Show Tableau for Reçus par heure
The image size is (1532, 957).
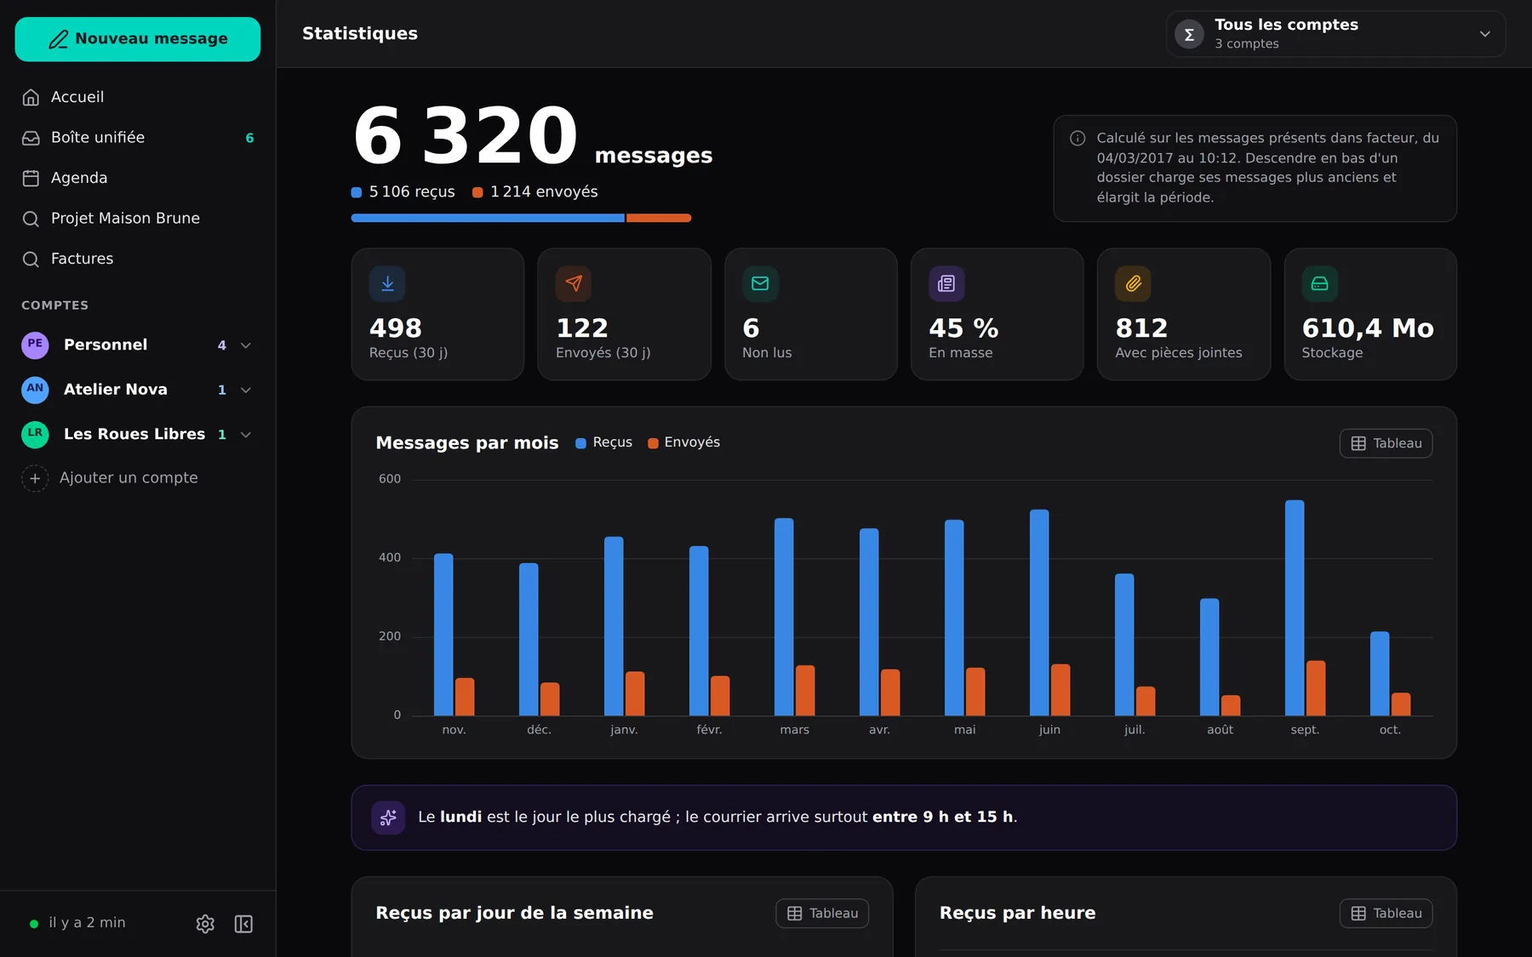click(1386, 913)
